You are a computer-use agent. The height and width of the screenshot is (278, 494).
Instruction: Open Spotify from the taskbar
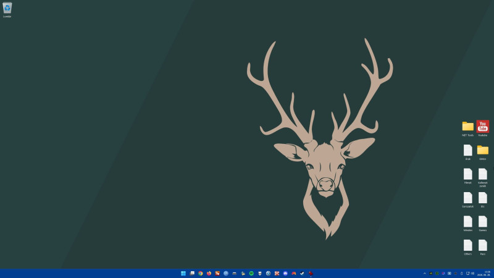(x=251, y=273)
